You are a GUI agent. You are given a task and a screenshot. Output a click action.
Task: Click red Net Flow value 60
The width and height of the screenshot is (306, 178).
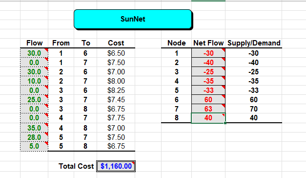coord(208,100)
